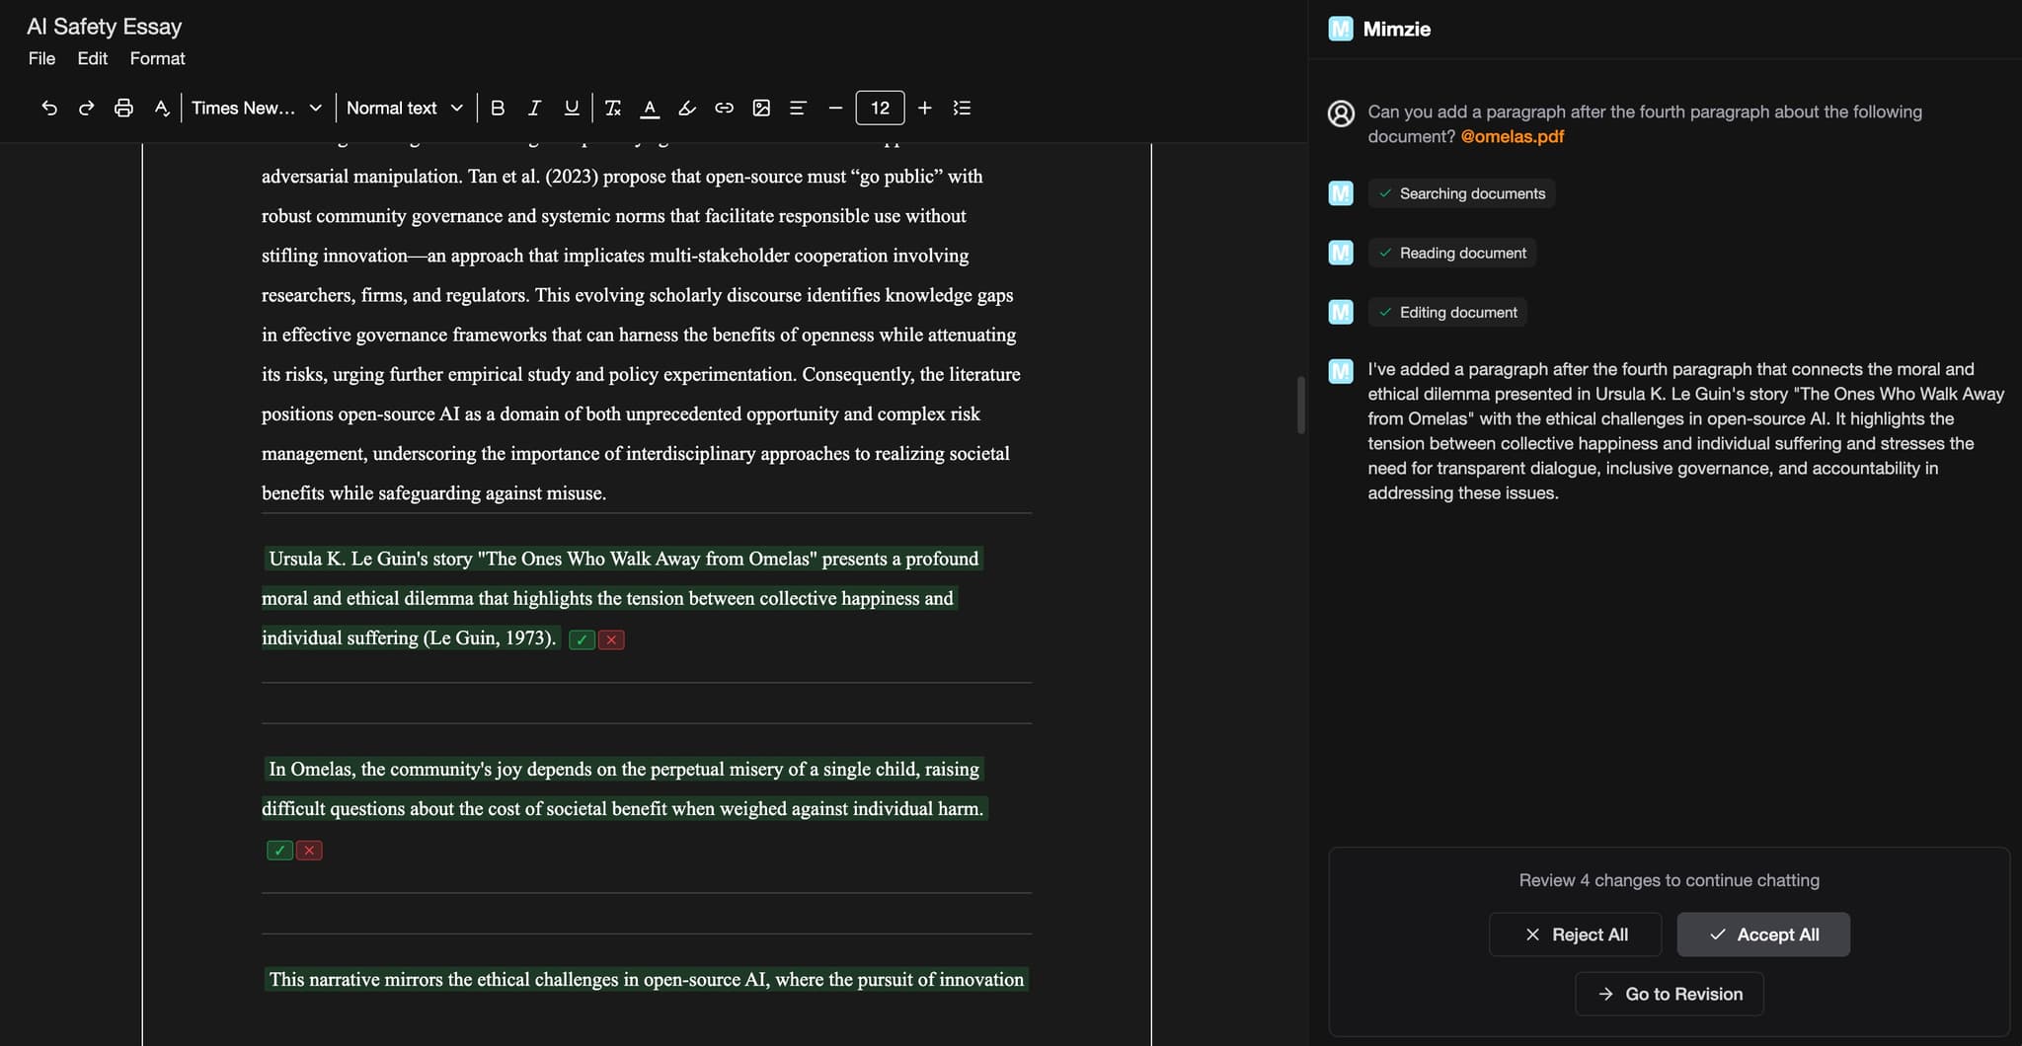
Task: Select the text highlighter tool
Action: pos(686,108)
